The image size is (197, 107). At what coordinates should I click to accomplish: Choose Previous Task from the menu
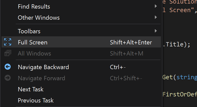point(36,100)
